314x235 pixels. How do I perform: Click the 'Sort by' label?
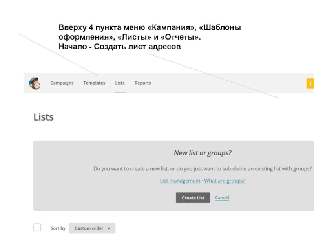click(x=58, y=228)
